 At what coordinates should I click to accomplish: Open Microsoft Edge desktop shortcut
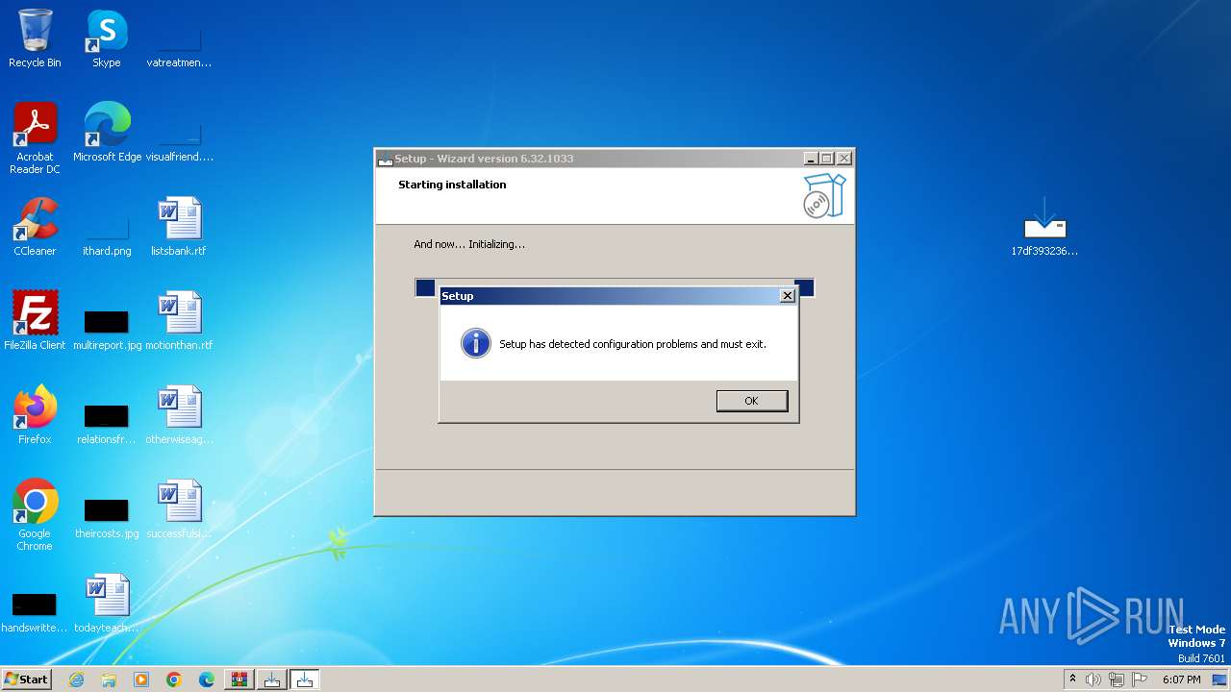pyautogui.click(x=107, y=134)
